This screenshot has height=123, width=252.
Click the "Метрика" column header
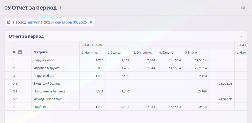pyautogui.click(x=41, y=52)
